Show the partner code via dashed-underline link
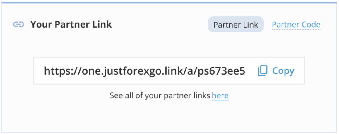The height and width of the screenshot is (134, 339). [x=296, y=24]
